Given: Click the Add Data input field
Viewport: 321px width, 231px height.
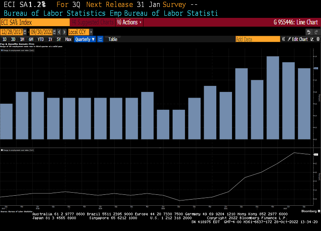Looking at the screenshot, I should tap(257, 39).
